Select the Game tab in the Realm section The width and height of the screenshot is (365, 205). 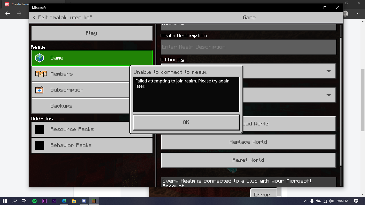tap(92, 58)
